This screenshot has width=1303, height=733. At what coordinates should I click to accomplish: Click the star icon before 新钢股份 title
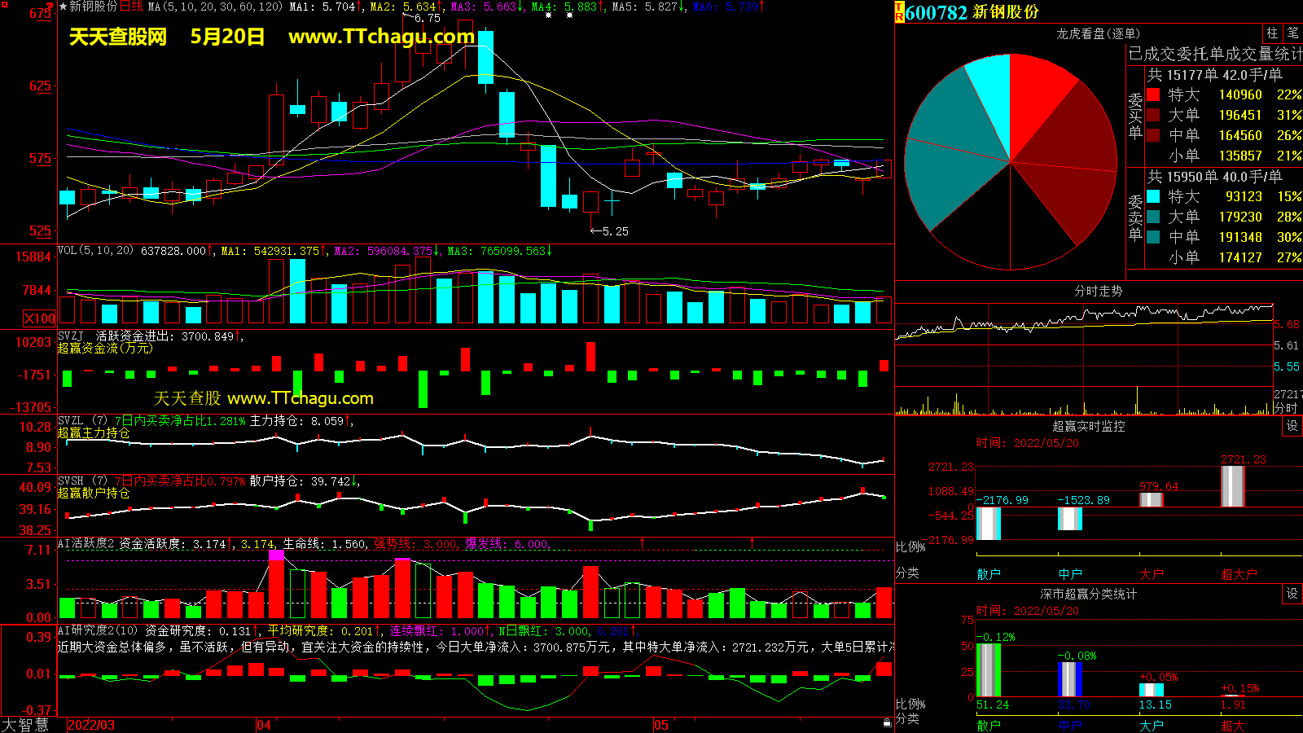coord(63,7)
